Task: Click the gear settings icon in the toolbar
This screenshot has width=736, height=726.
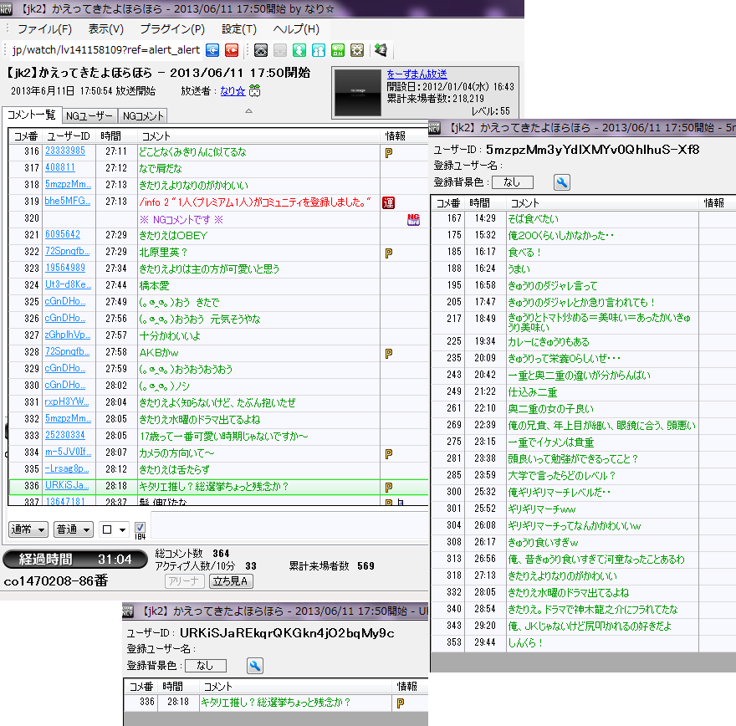Action: (357, 50)
